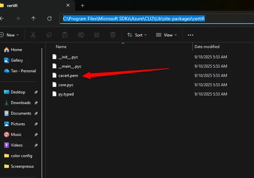The width and height of the screenshot is (254, 178).
Task: Open Gallery in the navigation pane
Action: tap(13, 60)
